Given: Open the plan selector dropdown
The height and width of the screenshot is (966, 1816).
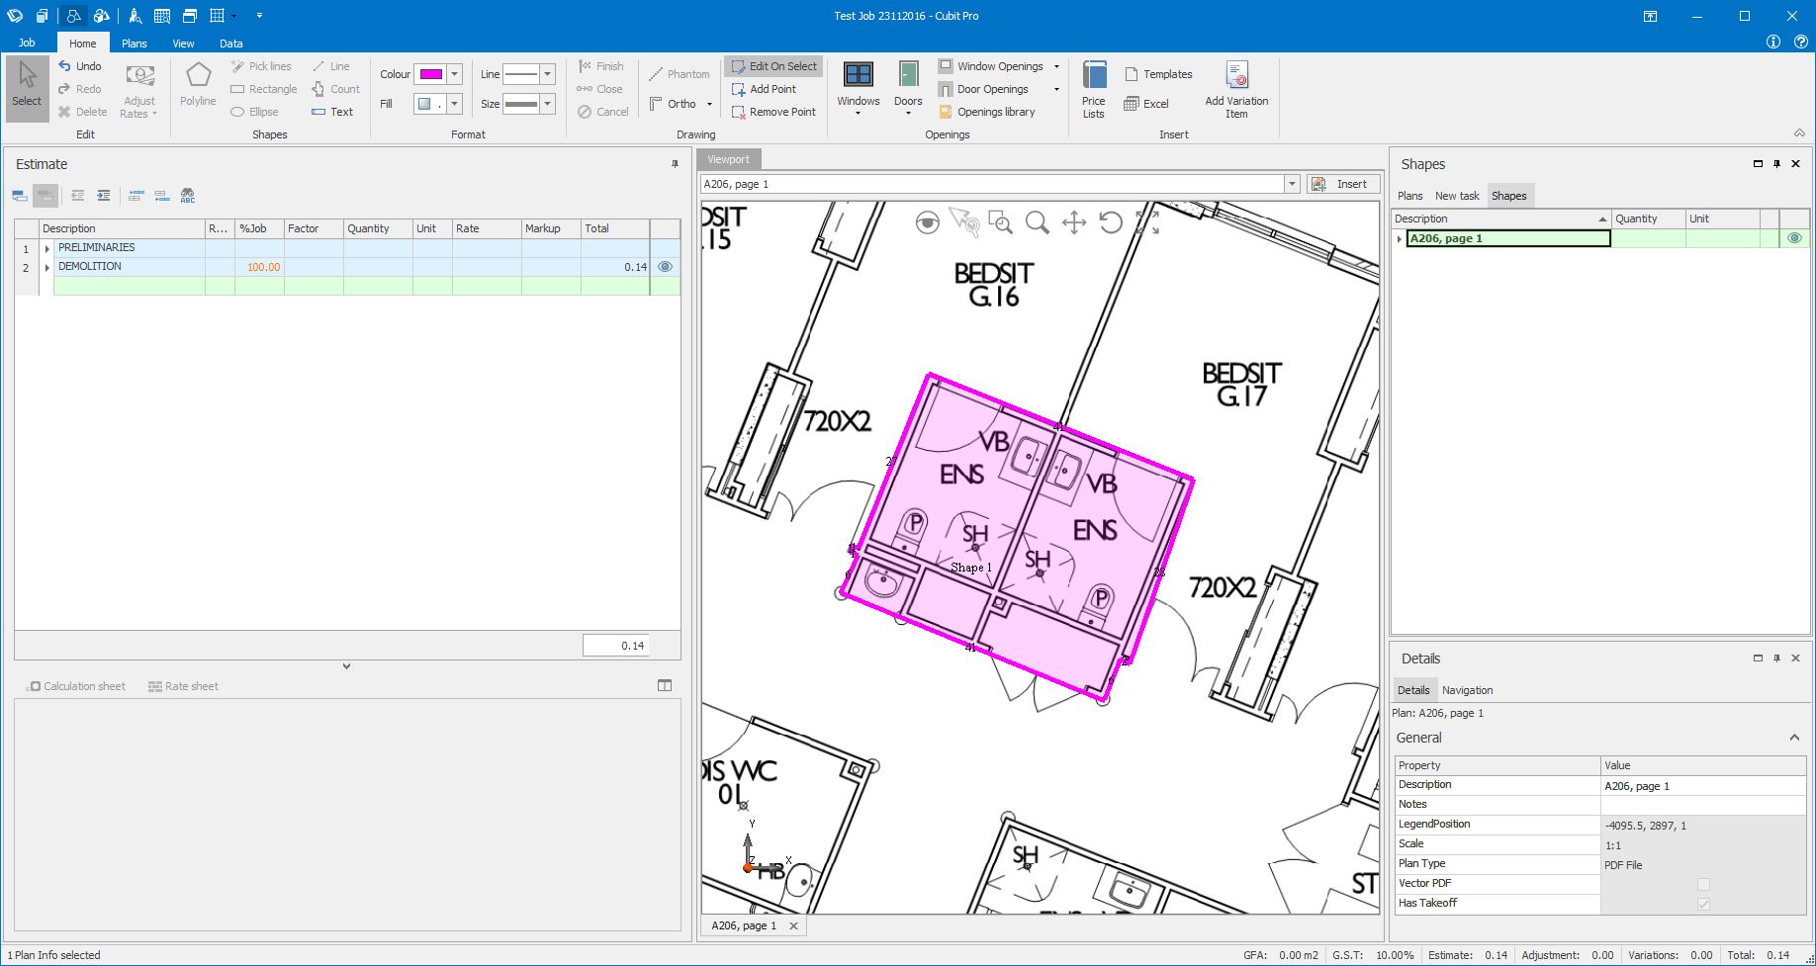Looking at the screenshot, I should point(1291,184).
